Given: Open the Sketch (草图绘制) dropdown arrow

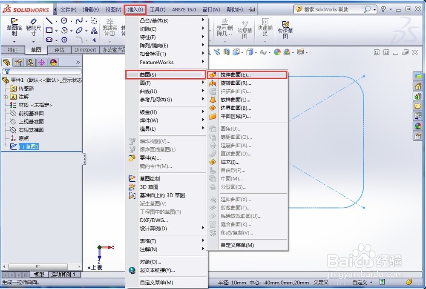Looking at the screenshot, I should click(14, 42).
